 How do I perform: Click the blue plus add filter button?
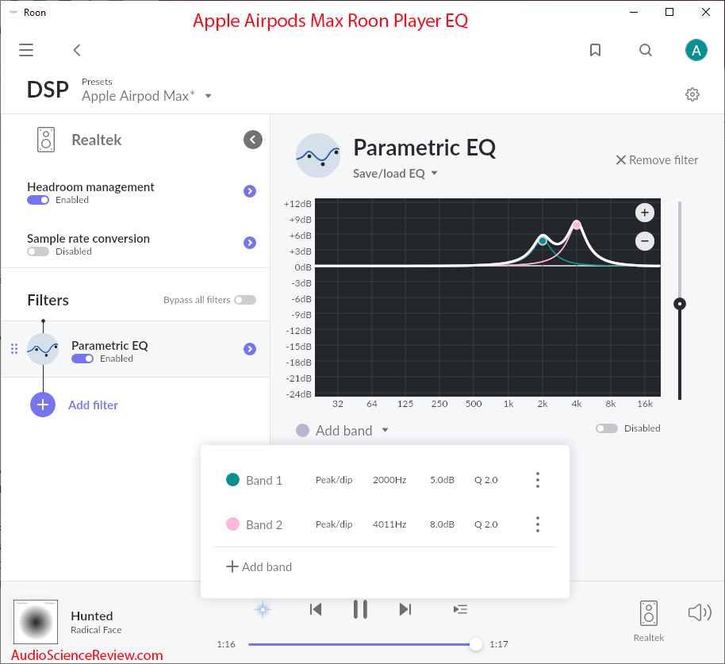tap(43, 405)
